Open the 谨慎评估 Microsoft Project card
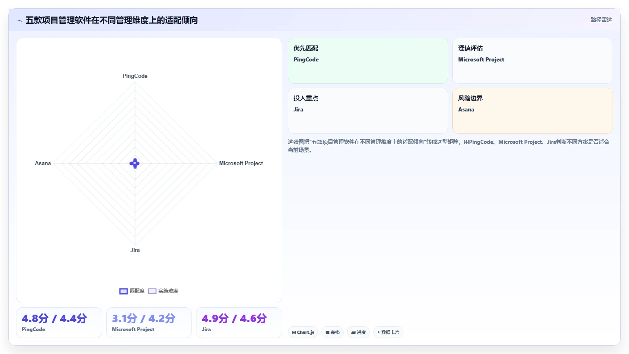The height and width of the screenshot is (354, 629). (x=533, y=61)
